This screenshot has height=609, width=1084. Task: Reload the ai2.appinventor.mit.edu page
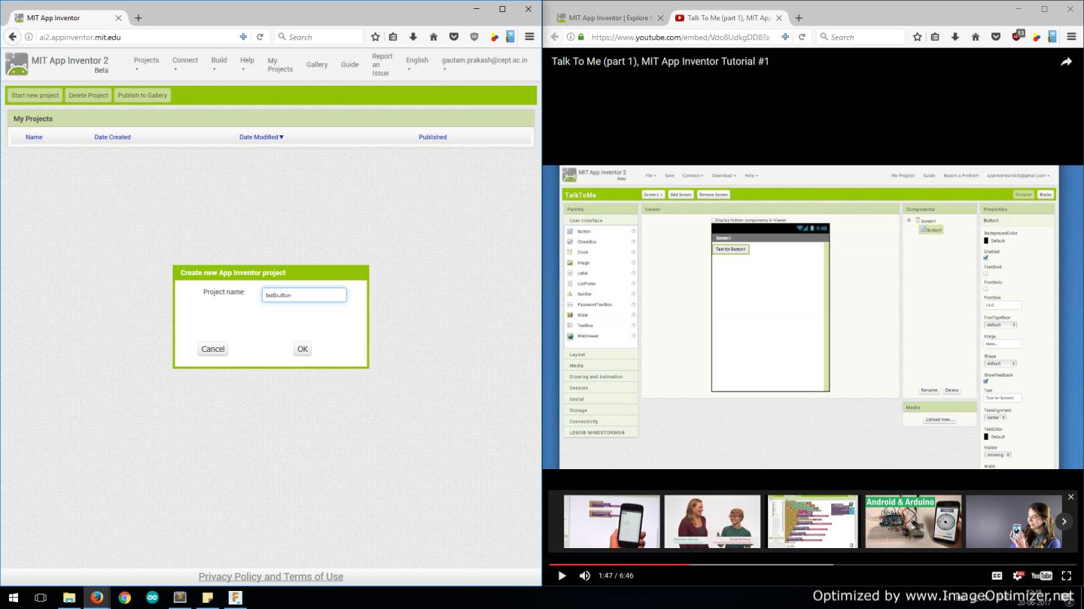coord(260,37)
